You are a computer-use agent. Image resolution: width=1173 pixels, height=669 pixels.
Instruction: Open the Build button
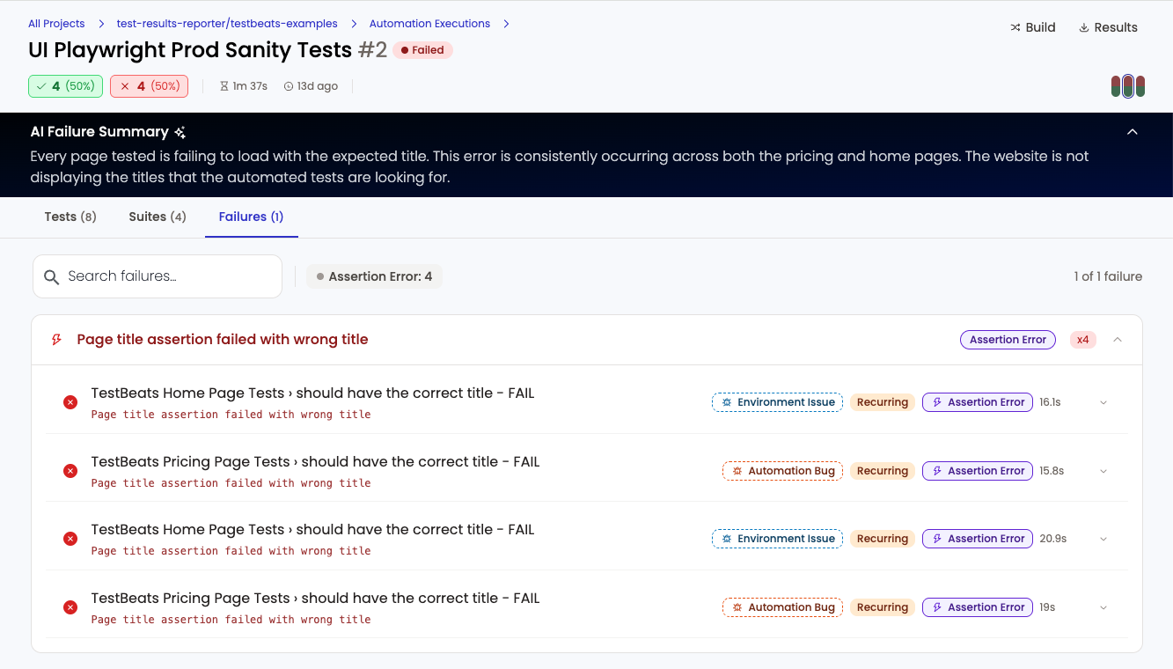pos(1032,27)
